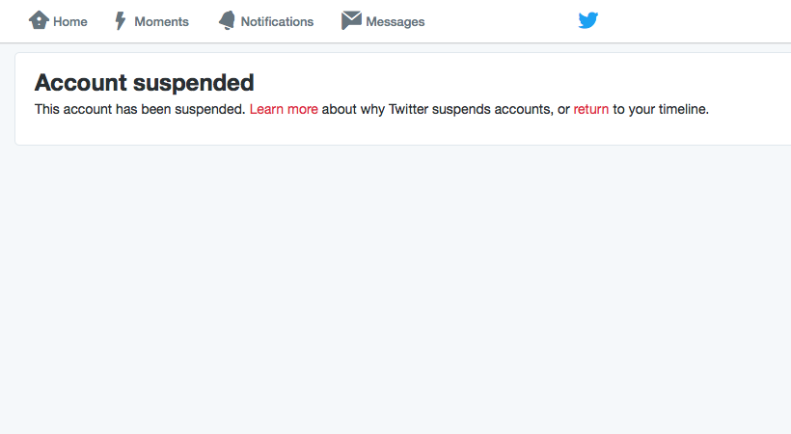Open the Notifications text label
Viewport: 791px width, 434px height.
pyautogui.click(x=277, y=21)
